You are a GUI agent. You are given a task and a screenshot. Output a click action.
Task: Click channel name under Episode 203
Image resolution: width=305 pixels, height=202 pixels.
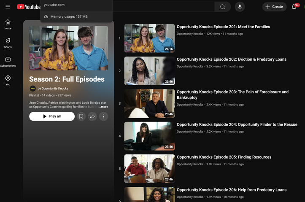[x=190, y=105]
